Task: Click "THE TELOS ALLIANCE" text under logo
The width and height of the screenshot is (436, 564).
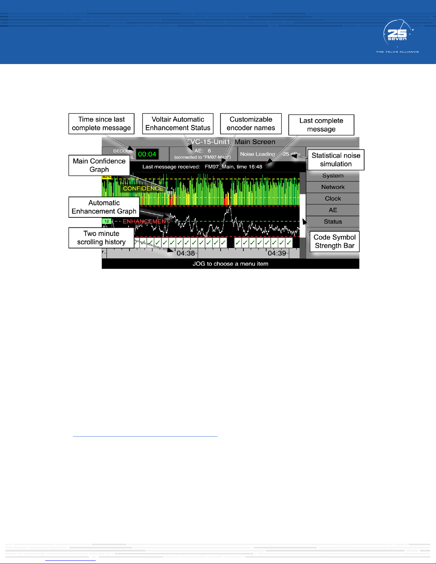Action: (398, 52)
